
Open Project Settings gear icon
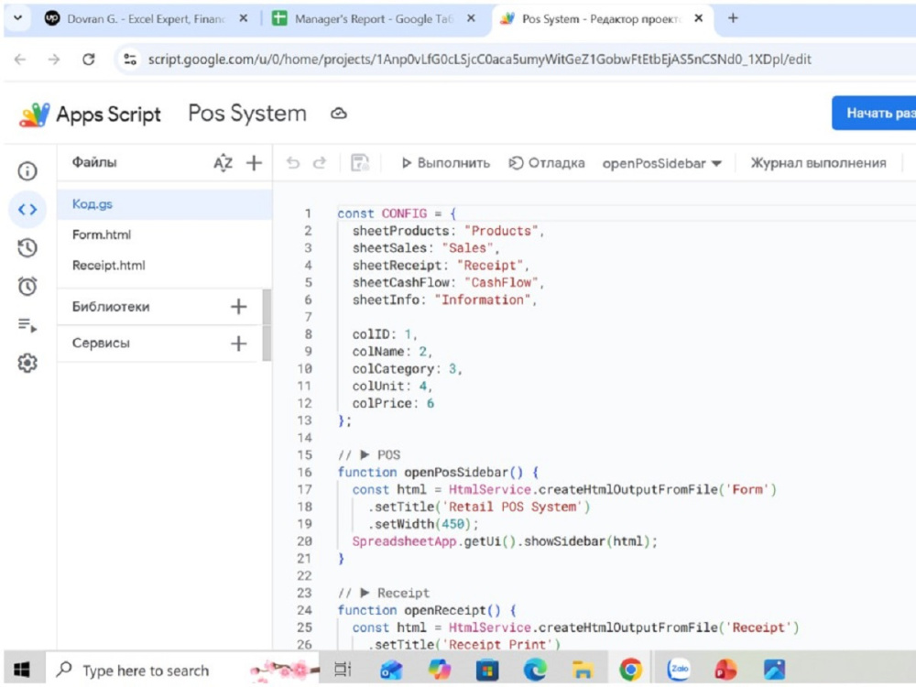click(27, 364)
